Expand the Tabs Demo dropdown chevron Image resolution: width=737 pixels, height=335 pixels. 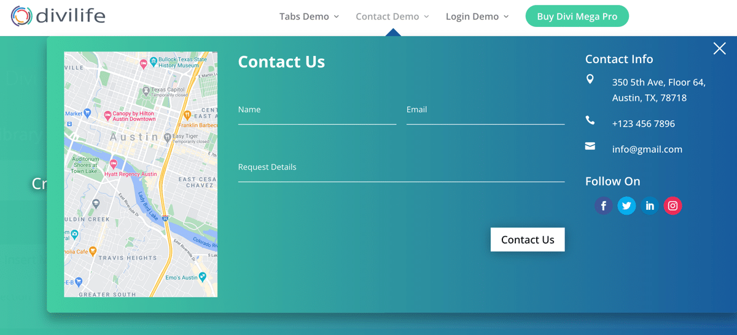(x=336, y=17)
